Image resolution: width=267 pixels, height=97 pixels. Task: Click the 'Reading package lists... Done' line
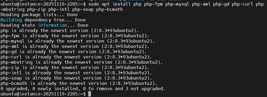[39, 15]
